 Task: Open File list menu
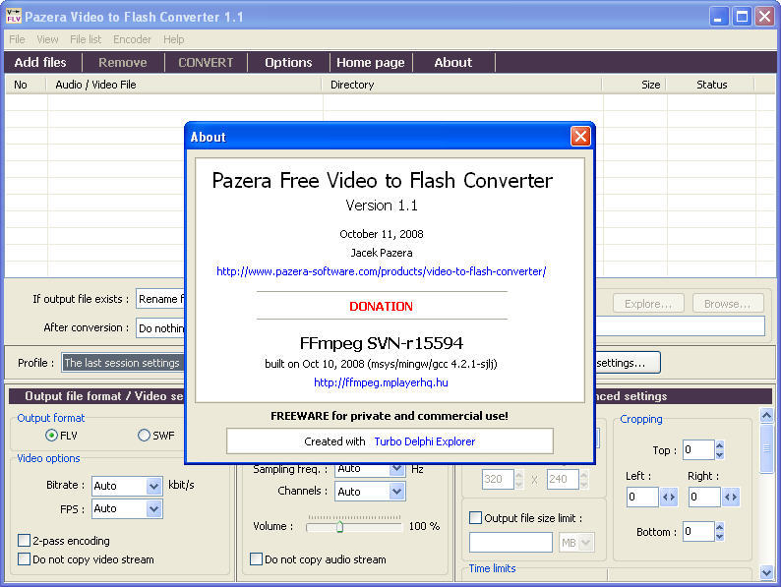coord(86,39)
